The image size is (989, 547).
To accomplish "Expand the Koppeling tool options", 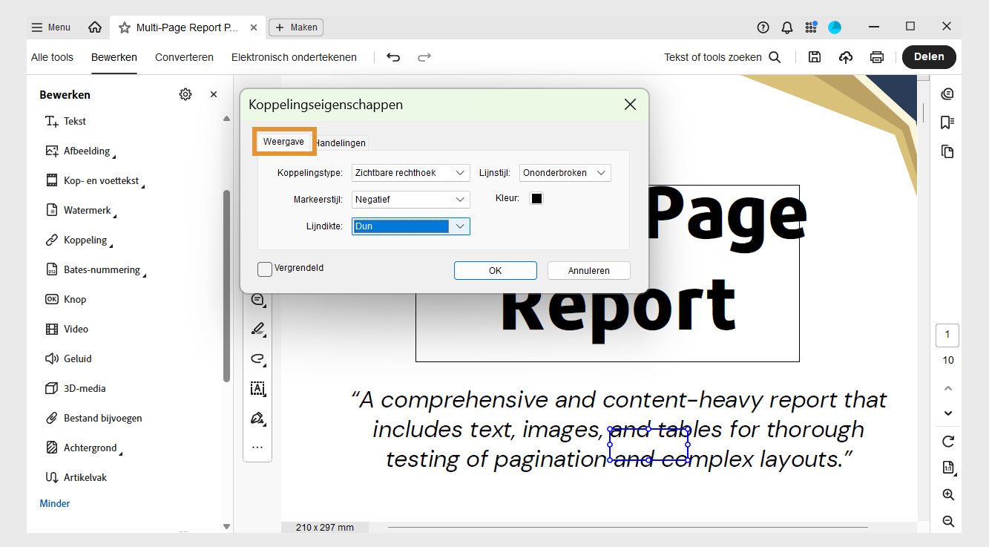I will point(111,245).
